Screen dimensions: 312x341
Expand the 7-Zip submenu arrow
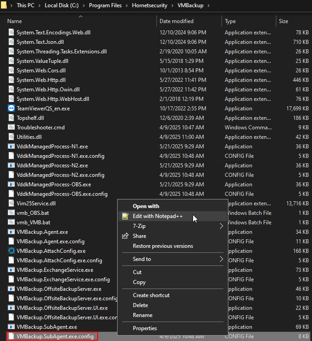pos(221,226)
